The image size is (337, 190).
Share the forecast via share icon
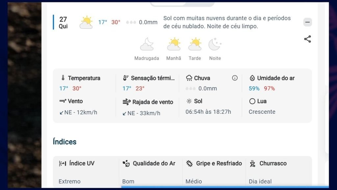pyautogui.click(x=308, y=39)
